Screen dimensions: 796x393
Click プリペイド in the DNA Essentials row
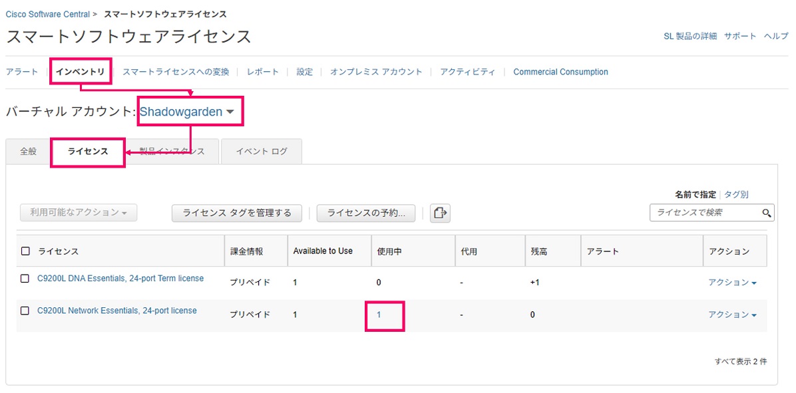click(250, 283)
